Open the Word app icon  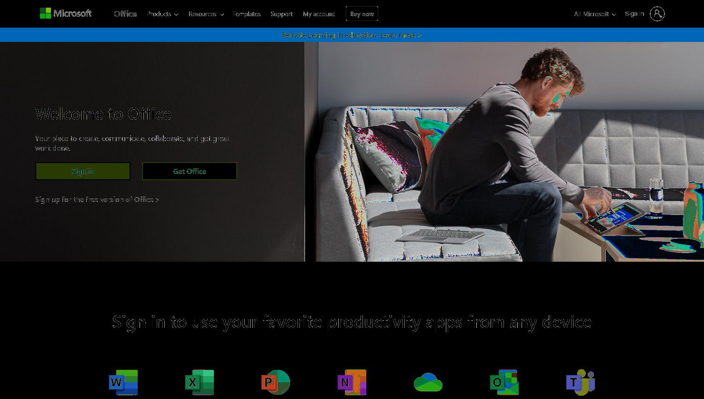click(x=123, y=382)
